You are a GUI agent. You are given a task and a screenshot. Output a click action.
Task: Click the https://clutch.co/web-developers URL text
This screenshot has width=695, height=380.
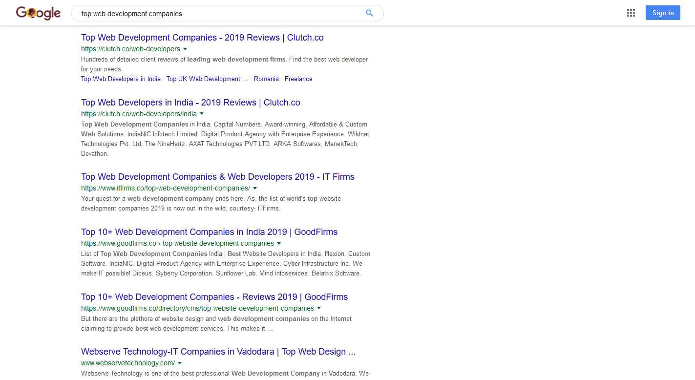(130, 49)
